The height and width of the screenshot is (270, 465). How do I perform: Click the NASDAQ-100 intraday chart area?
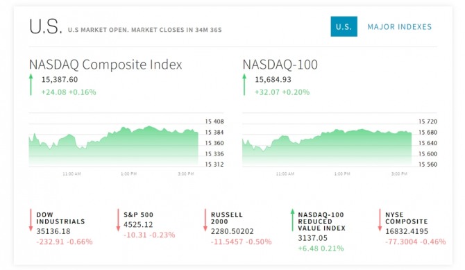[x=327, y=145]
